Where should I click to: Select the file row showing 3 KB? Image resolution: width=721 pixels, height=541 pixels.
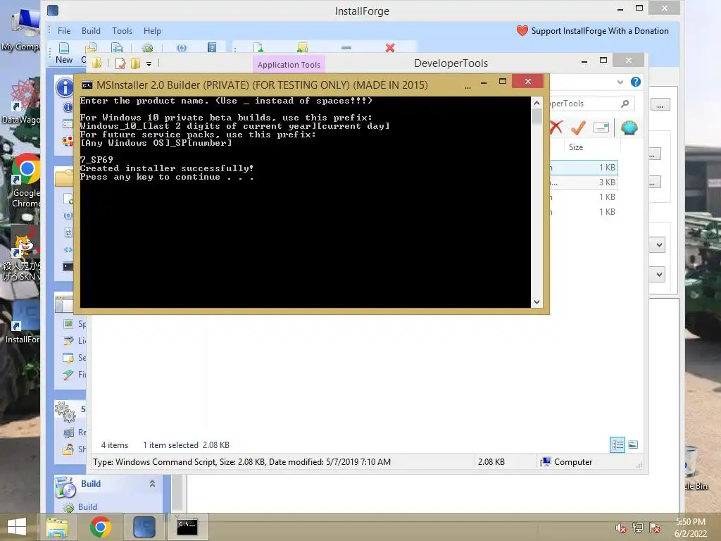pyautogui.click(x=584, y=182)
